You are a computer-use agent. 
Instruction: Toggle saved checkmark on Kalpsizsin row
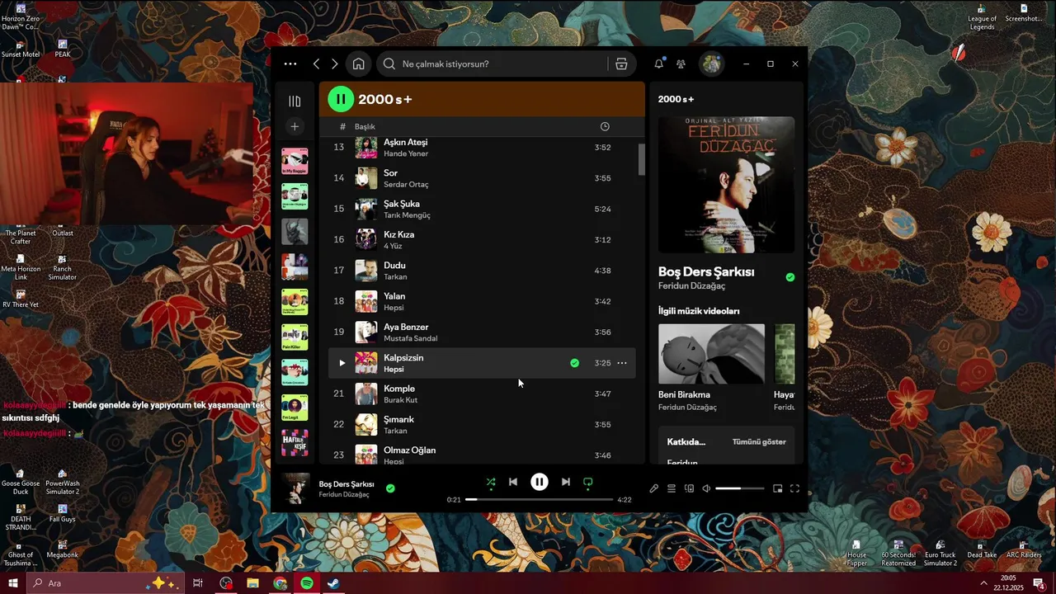click(574, 363)
